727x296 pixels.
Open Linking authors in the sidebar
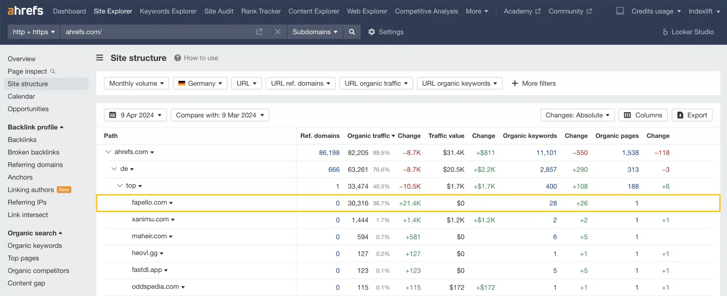31,190
